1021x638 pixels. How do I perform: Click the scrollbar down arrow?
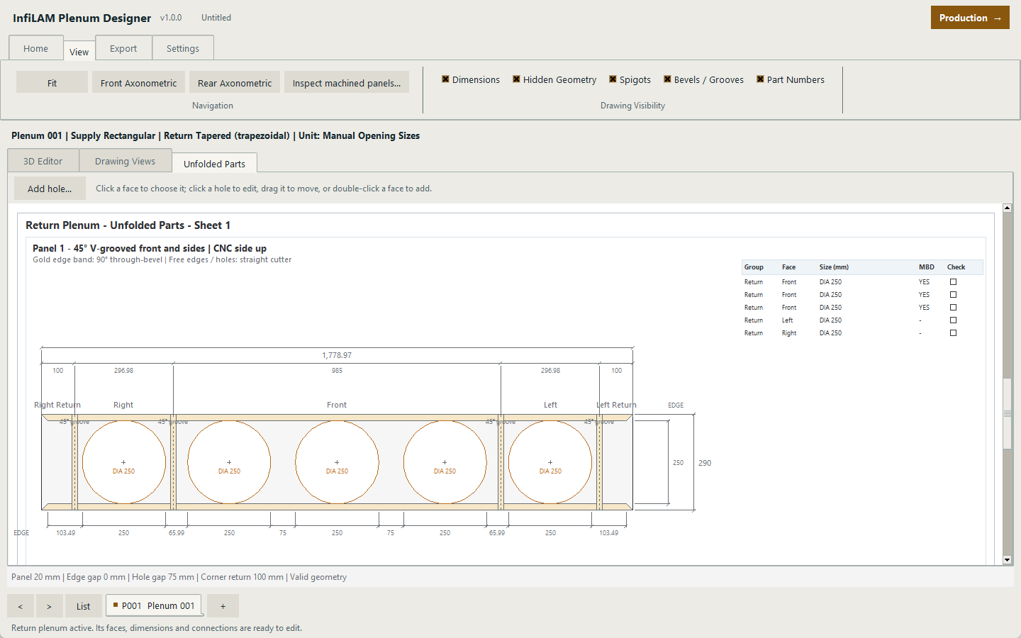[1007, 560]
